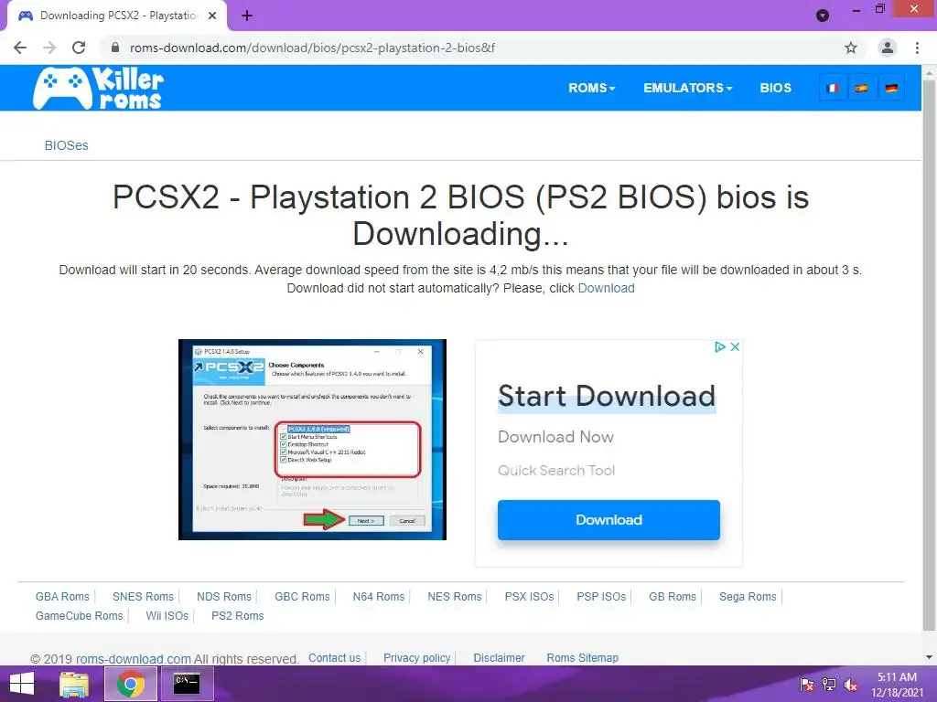937x702 pixels.
Task: Open a new tab with plus button
Action: coord(247,16)
